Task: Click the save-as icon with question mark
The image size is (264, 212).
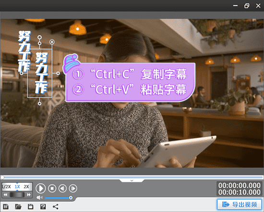Action: pyautogui.click(x=43, y=207)
